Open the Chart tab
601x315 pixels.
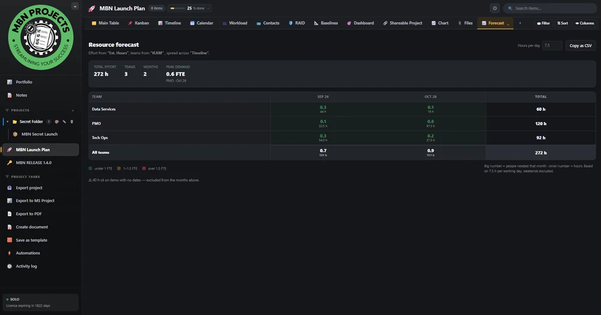(x=440, y=23)
